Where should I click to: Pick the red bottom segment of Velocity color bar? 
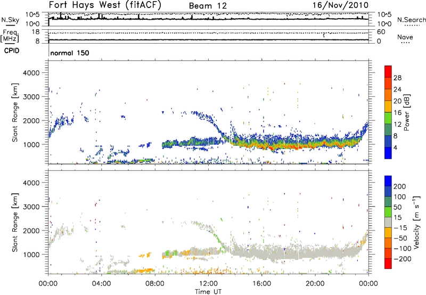(388, 264)
